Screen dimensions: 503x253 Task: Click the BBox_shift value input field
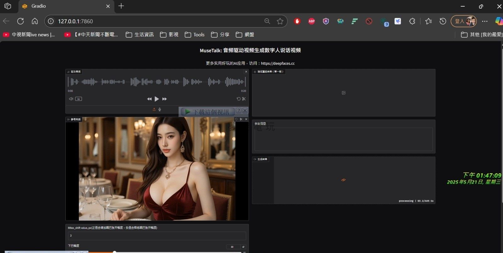[157, 236]
